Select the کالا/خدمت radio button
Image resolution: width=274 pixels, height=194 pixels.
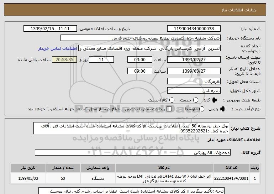coord(172,100)
